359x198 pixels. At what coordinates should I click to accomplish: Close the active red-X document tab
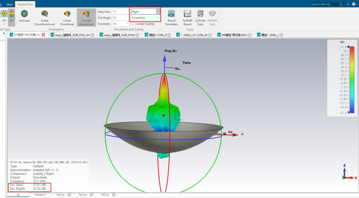pyautogui.click(x=43, y=35)
